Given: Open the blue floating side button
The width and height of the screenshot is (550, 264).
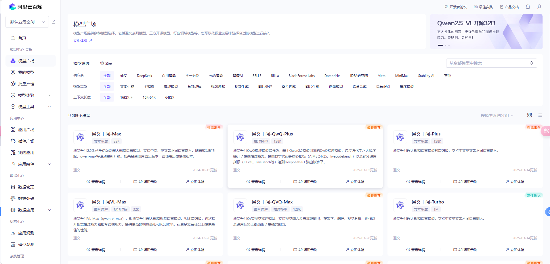Looking at the screenshot, I should tap(548, 212).
